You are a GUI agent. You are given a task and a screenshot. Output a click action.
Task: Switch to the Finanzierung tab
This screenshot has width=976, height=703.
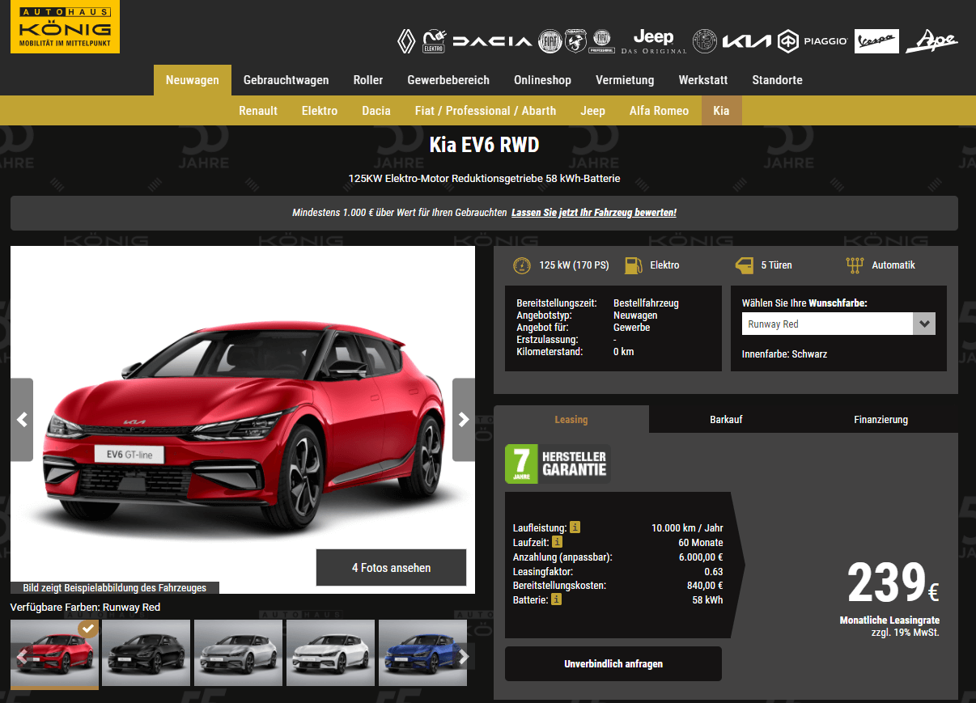coord(881,419)
